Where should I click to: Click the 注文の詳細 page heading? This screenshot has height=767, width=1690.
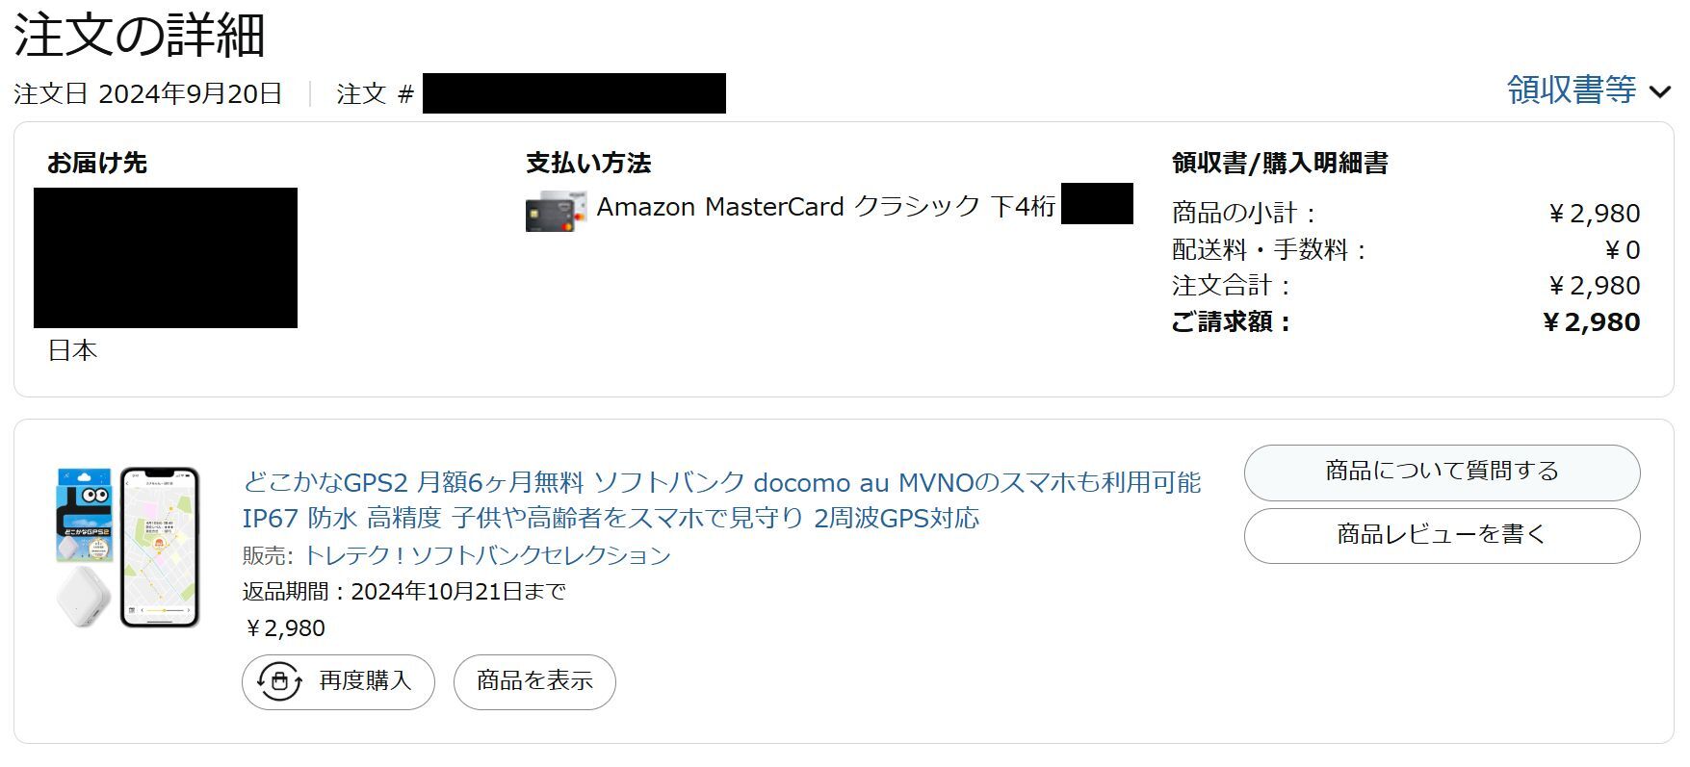tap(140, 36)
